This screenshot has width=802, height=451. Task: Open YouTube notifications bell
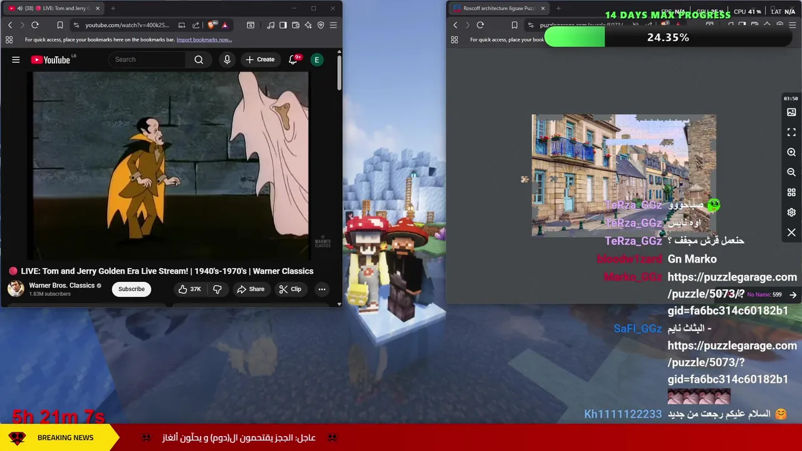pos(293,60)
